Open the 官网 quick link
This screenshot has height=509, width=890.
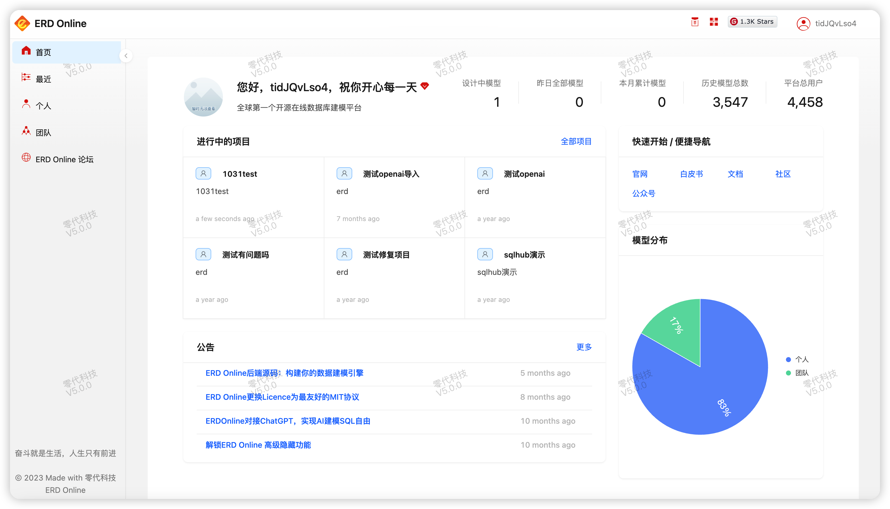tap(640, 174)
